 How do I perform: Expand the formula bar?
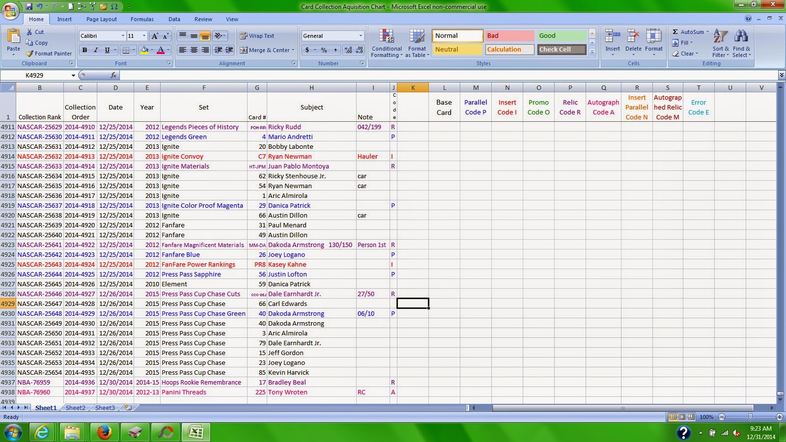782,75
